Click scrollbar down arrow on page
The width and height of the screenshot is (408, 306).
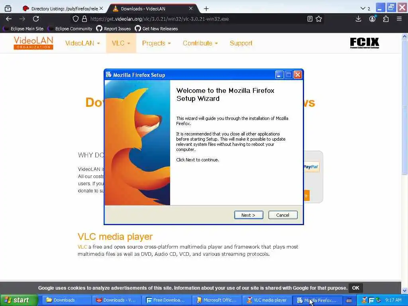coord(405,290)
